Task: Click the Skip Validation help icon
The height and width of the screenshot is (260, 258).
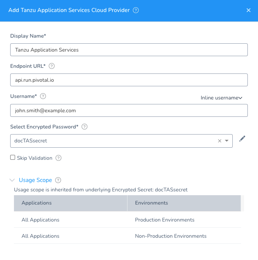Action: click(58, 158)
